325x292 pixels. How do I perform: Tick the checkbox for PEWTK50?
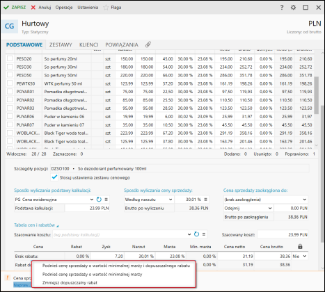pos(10,83)
